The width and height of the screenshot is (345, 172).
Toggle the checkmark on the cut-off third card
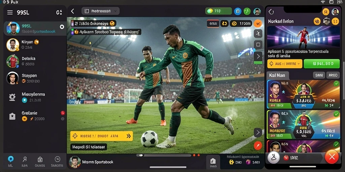[x=336, y=144]
